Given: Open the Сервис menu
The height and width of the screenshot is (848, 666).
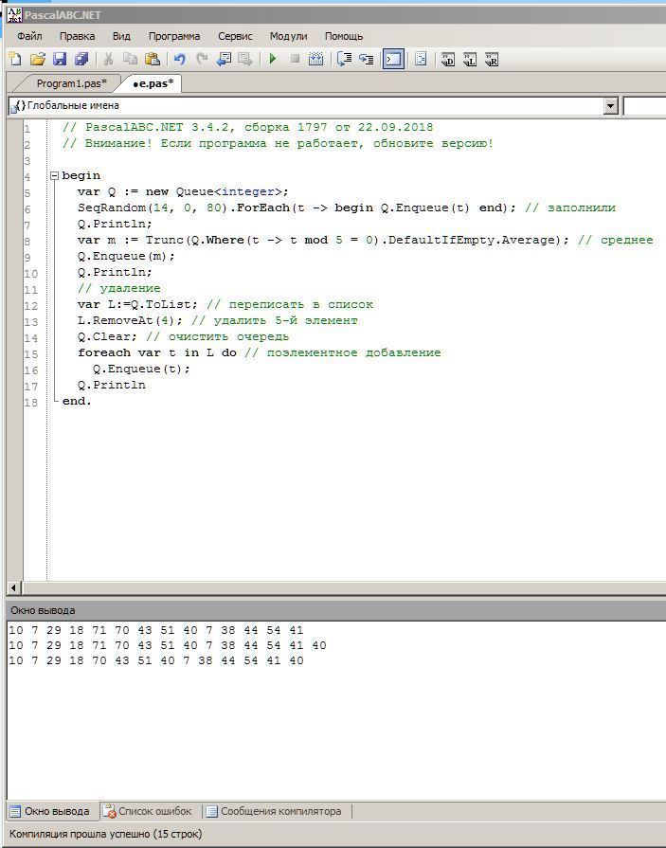Looking at the screenshot, I should click(235, 36).
